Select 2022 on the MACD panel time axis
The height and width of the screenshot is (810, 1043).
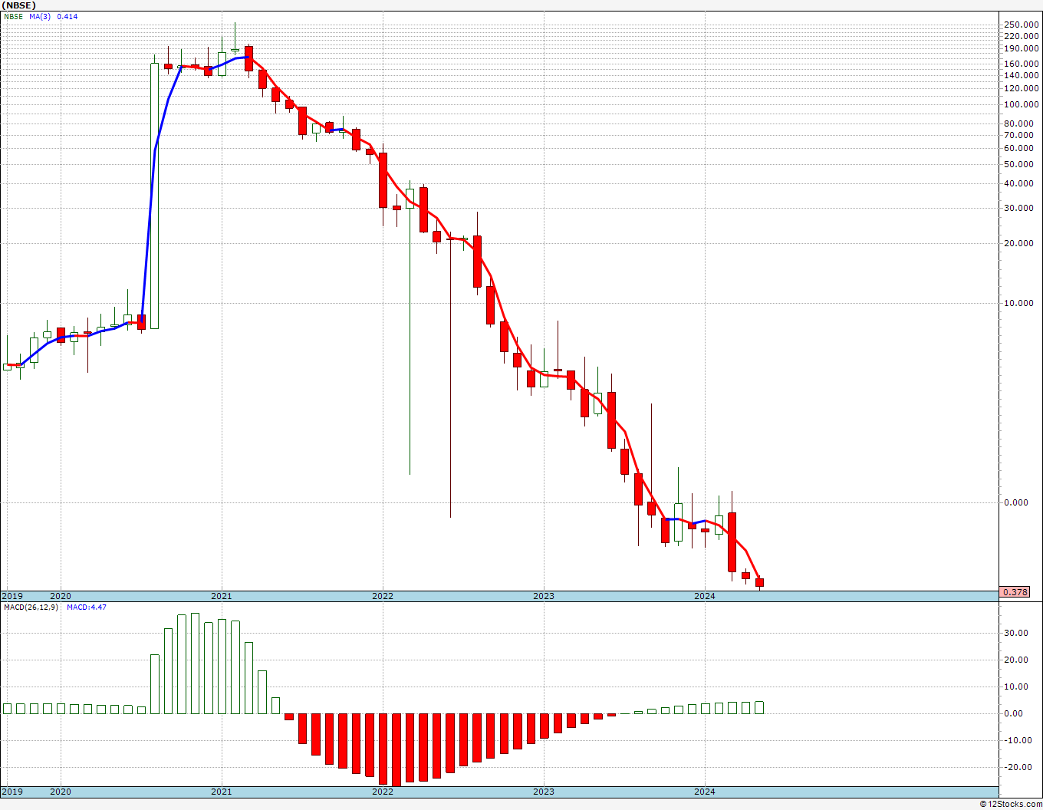pos(382,791)
